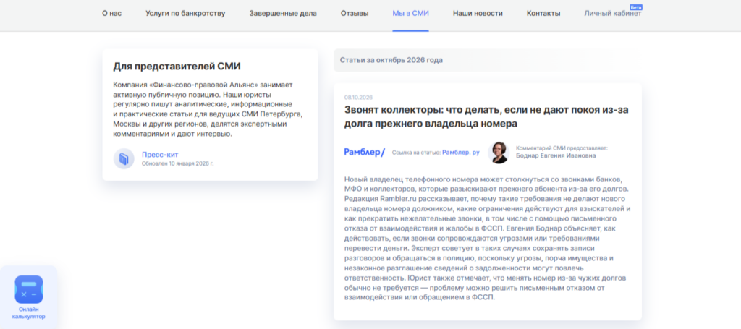Download the Пресс-кит link
The width and height of the screenshot is (741, 329).
pos(160,154)
